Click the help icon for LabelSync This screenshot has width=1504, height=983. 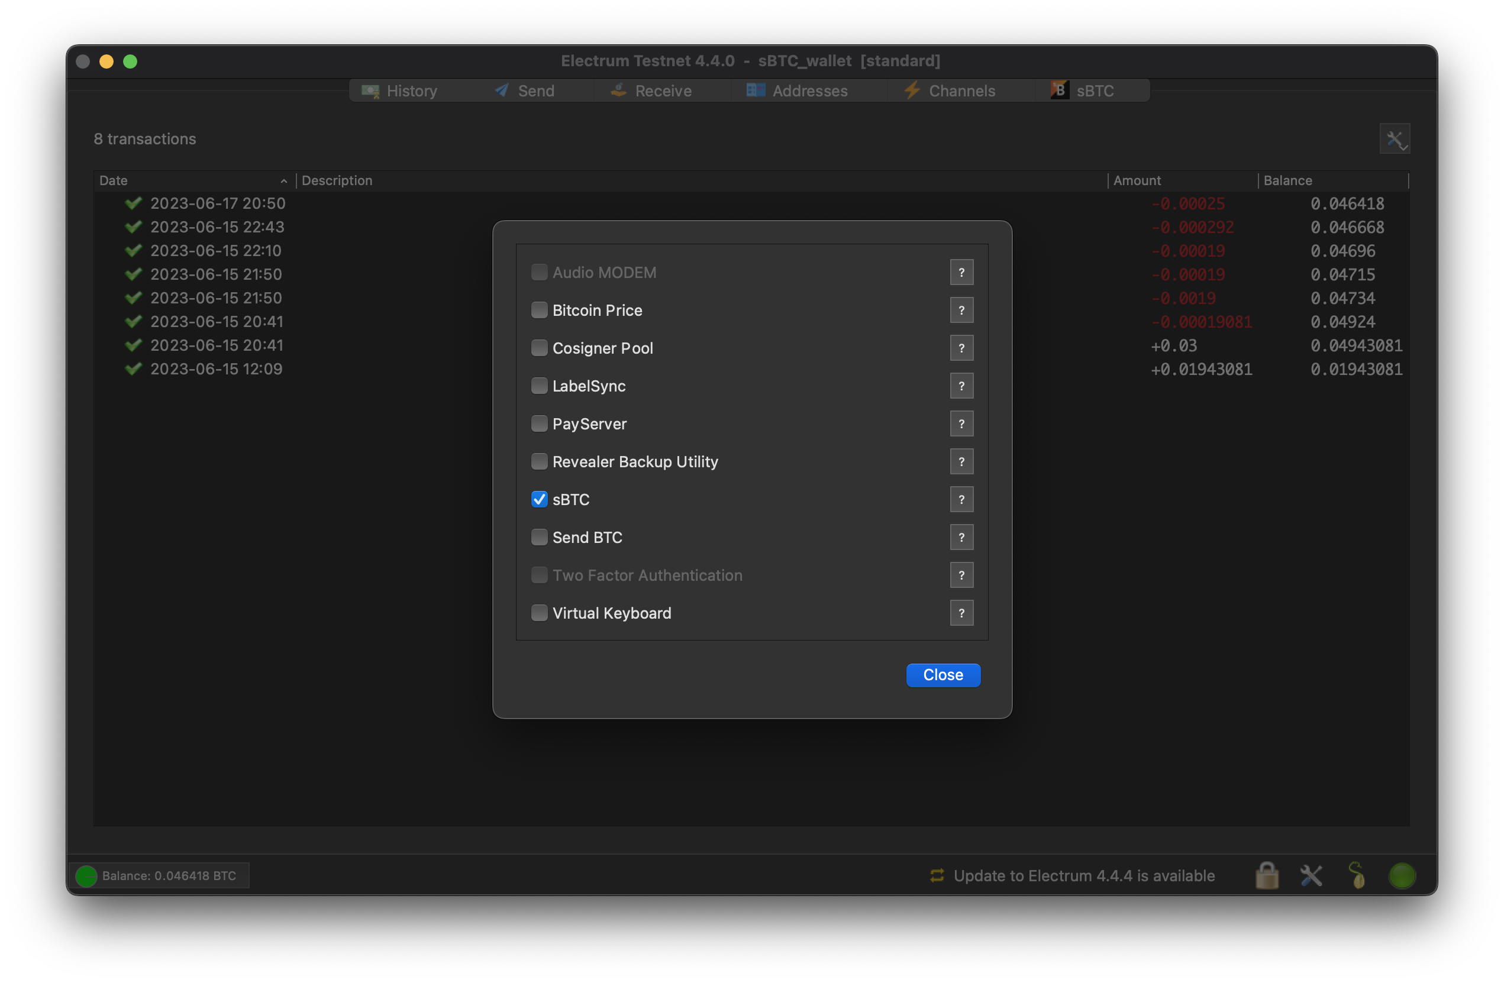[961, 386]
